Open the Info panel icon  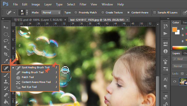(165, 51)
